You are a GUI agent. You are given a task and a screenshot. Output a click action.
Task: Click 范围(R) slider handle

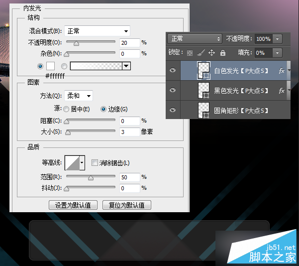click(x=91, y=178)
